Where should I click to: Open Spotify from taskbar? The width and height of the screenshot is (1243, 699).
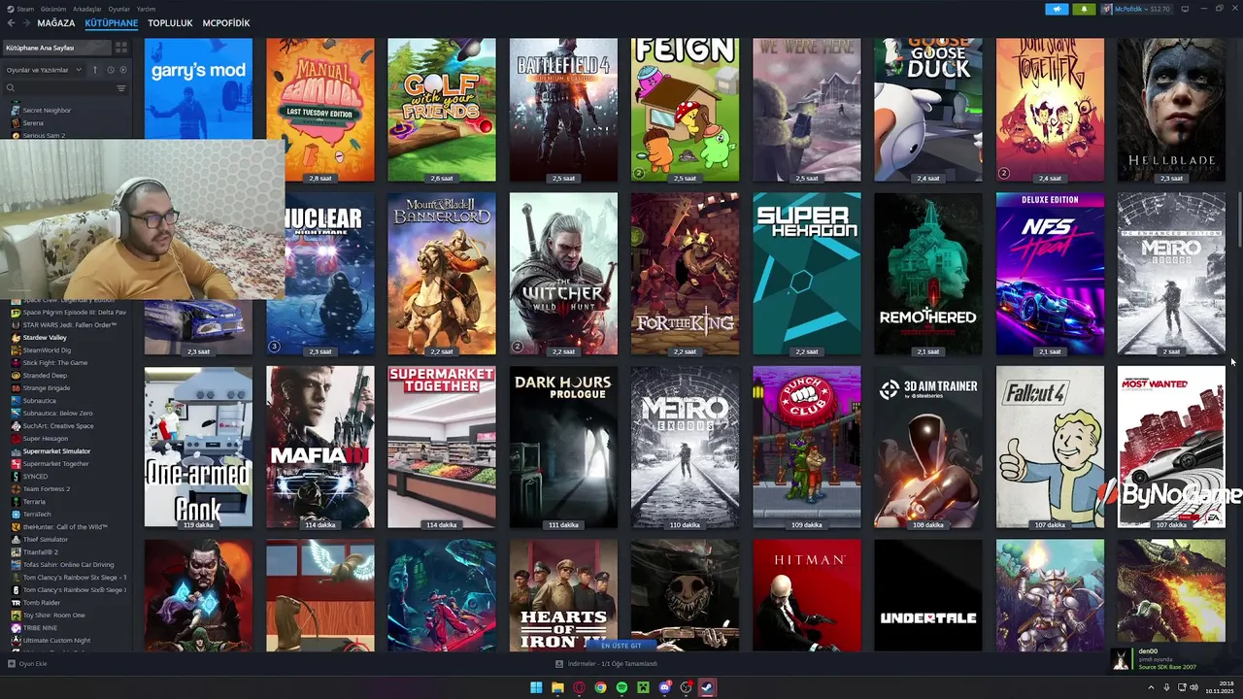click(x=621, y=687)
